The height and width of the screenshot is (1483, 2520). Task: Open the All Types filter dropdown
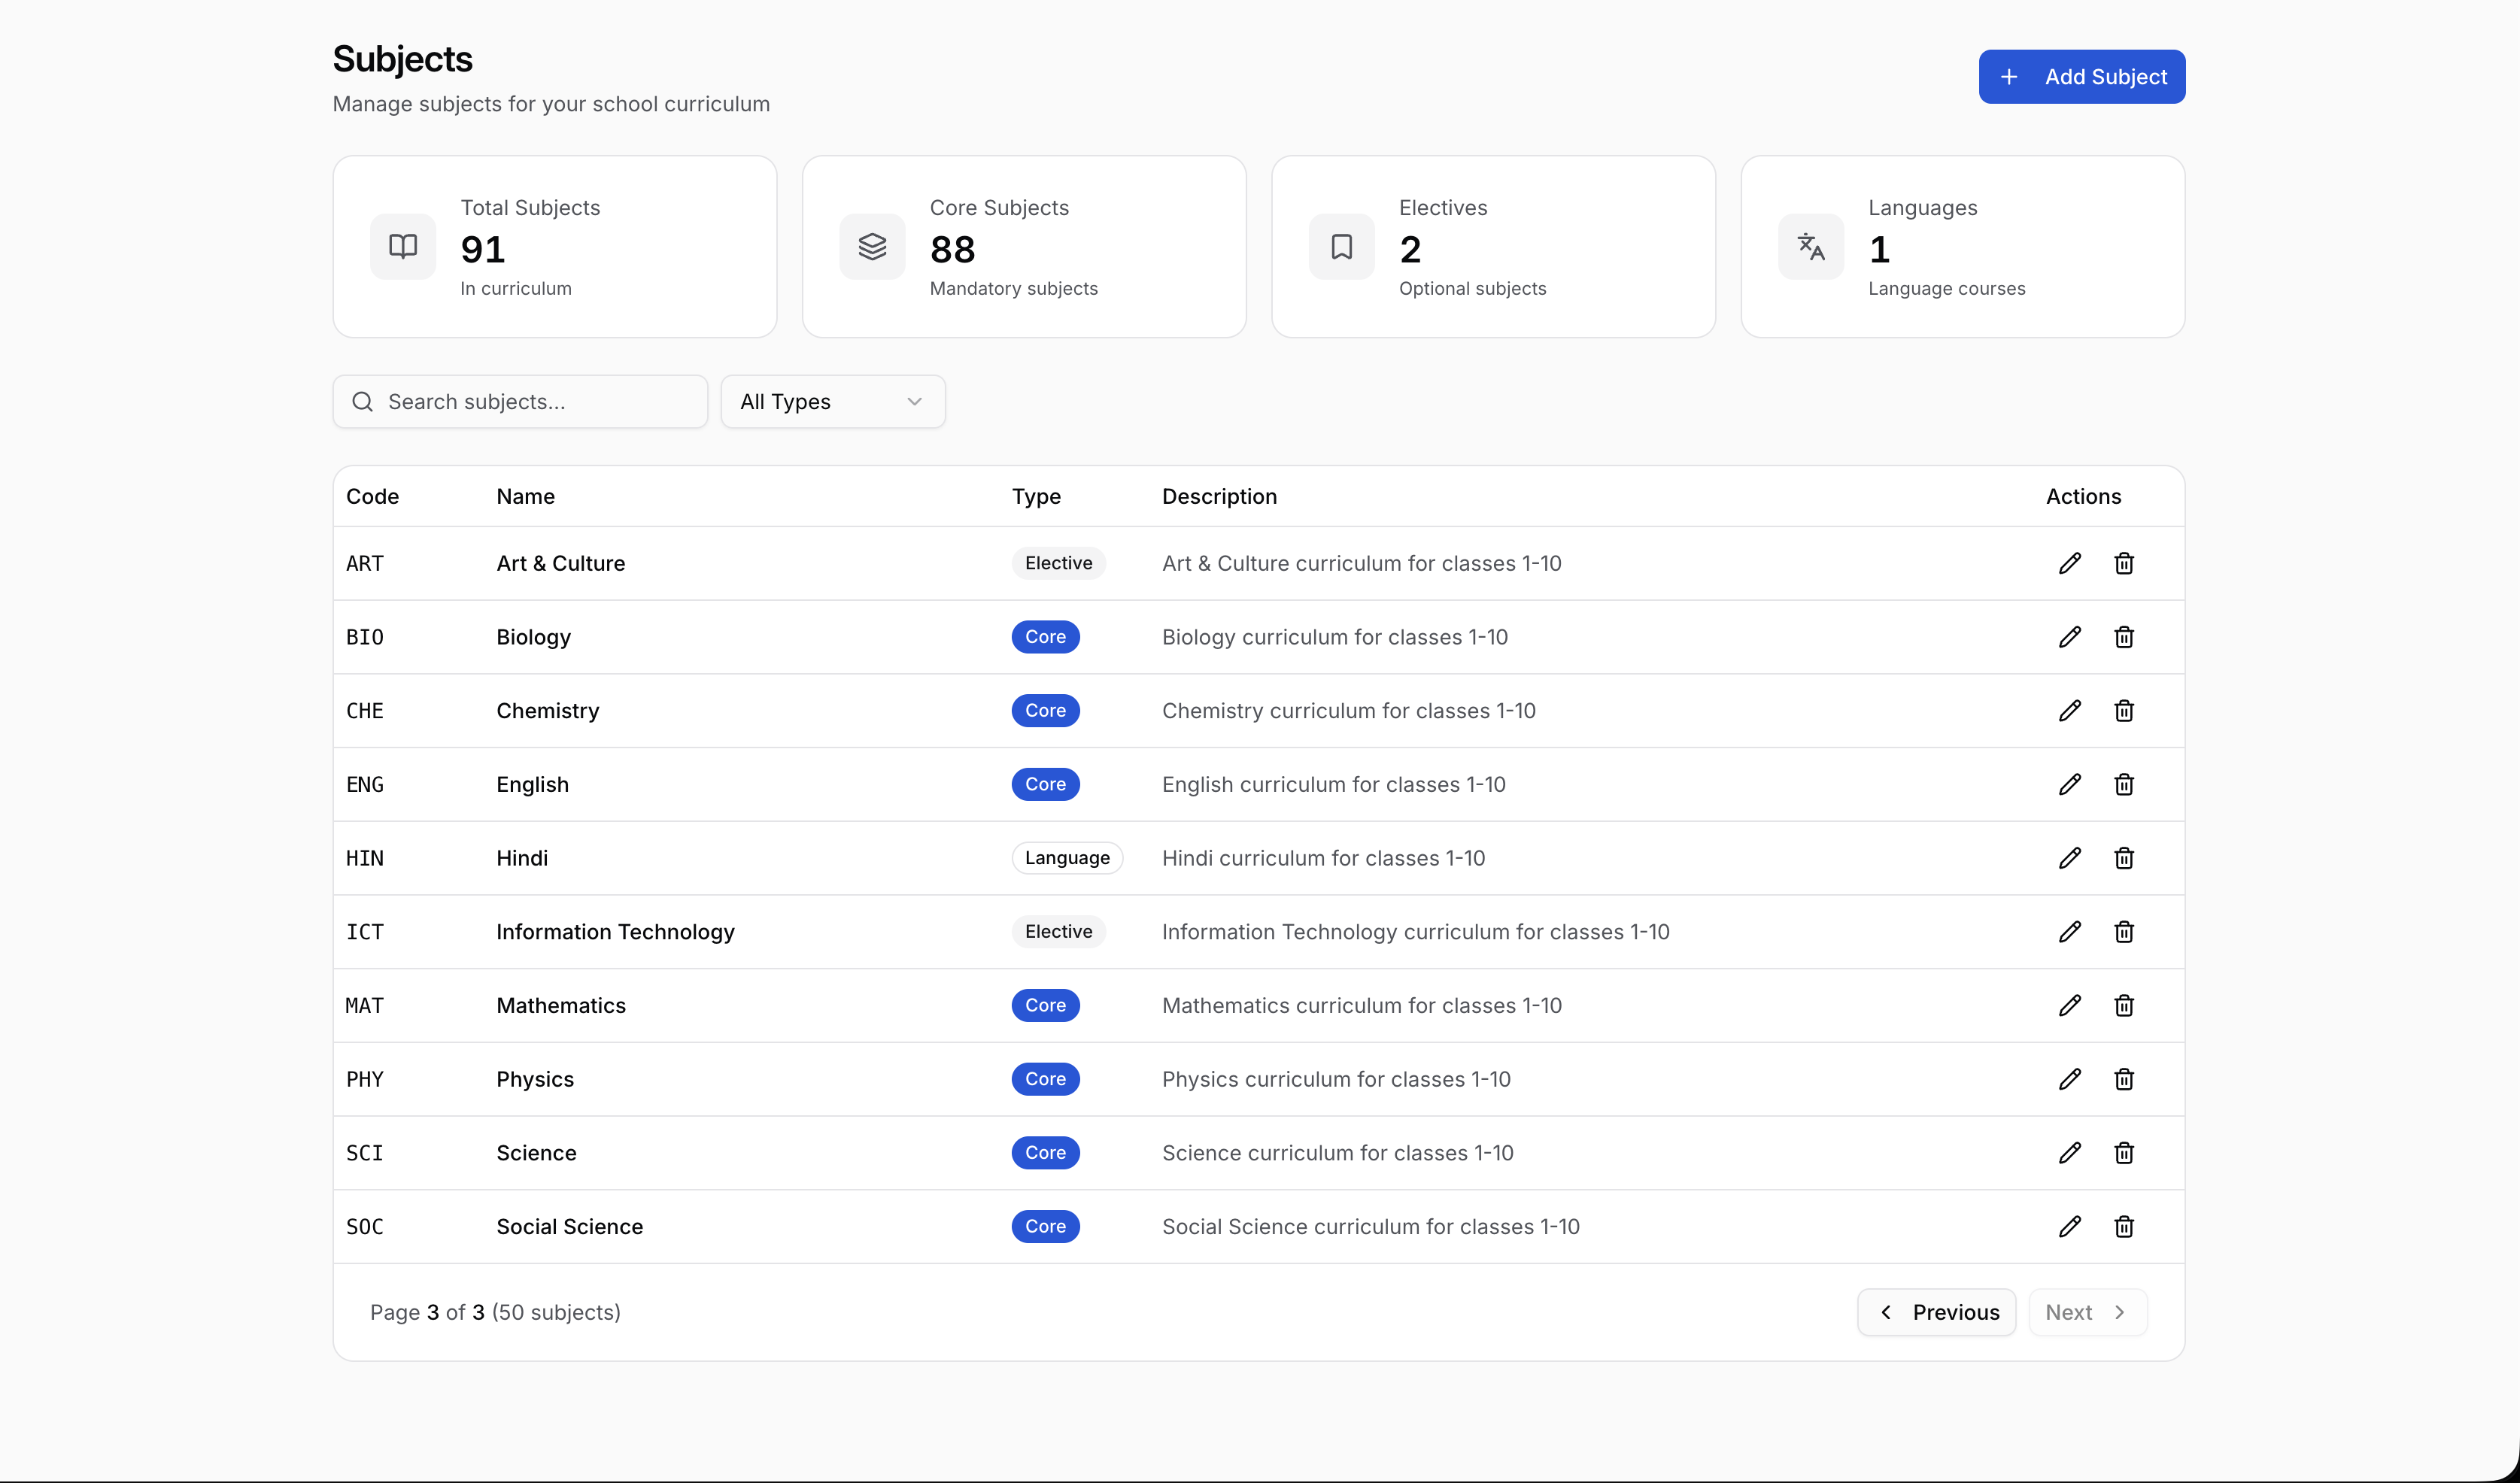[x=832, y=401]
